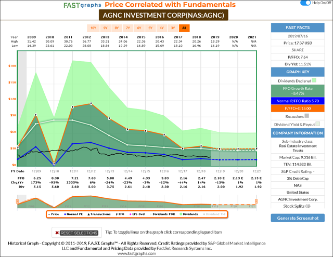Click the 2019/07/16 date text
Image resolution: width=333 pixels, height=257 pixels.
click(298, 36)
